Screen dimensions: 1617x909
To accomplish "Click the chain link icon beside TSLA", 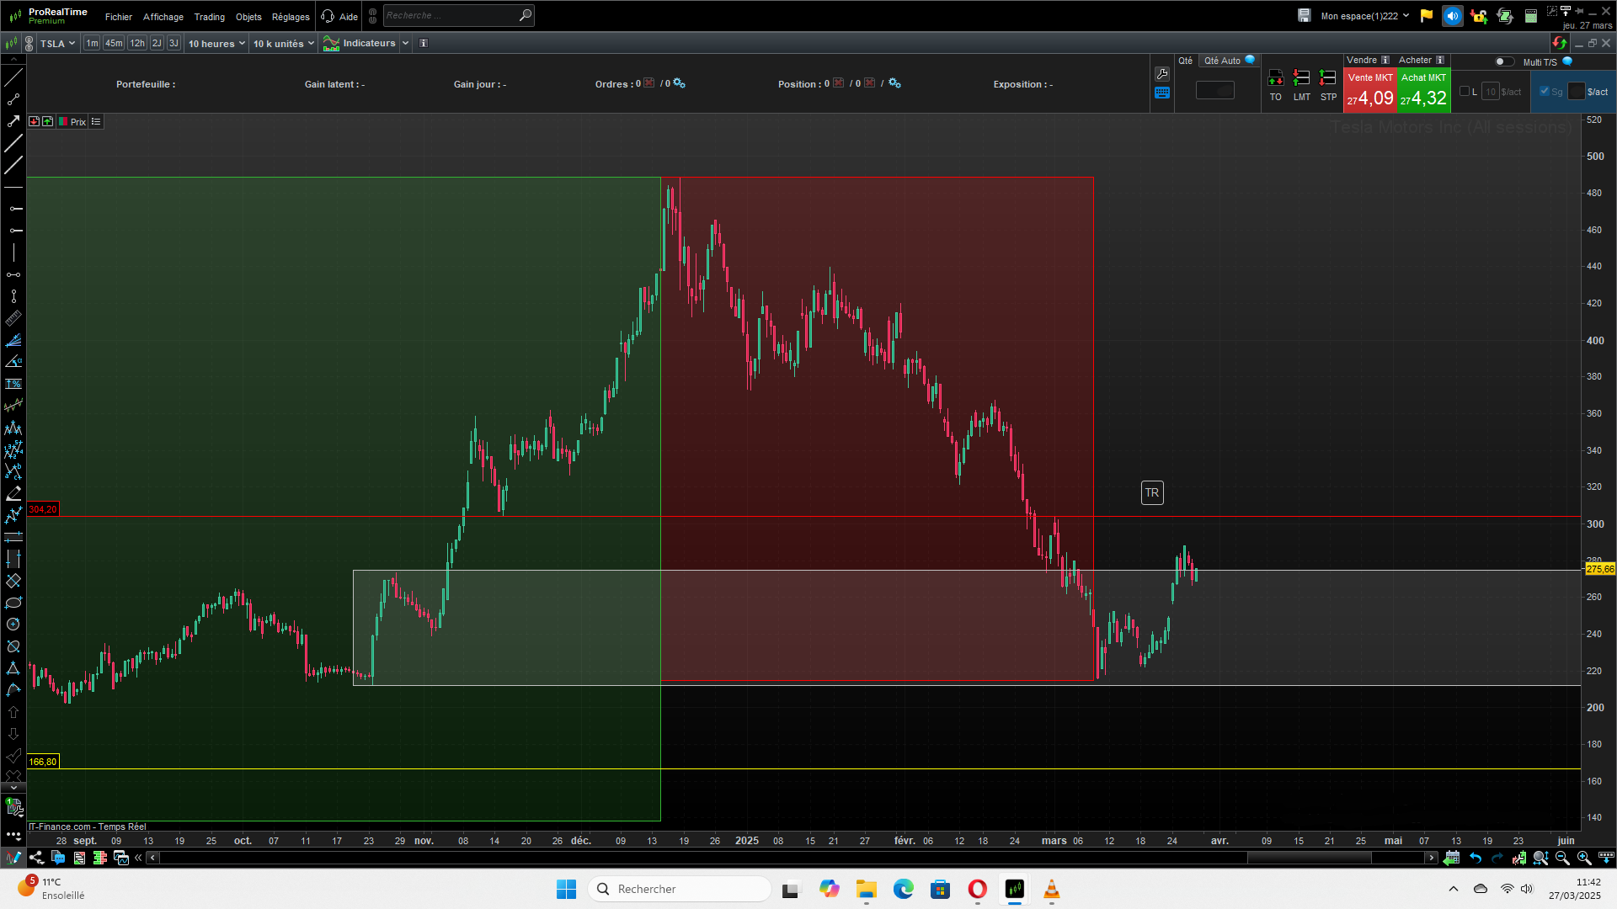I will (29, 44).
